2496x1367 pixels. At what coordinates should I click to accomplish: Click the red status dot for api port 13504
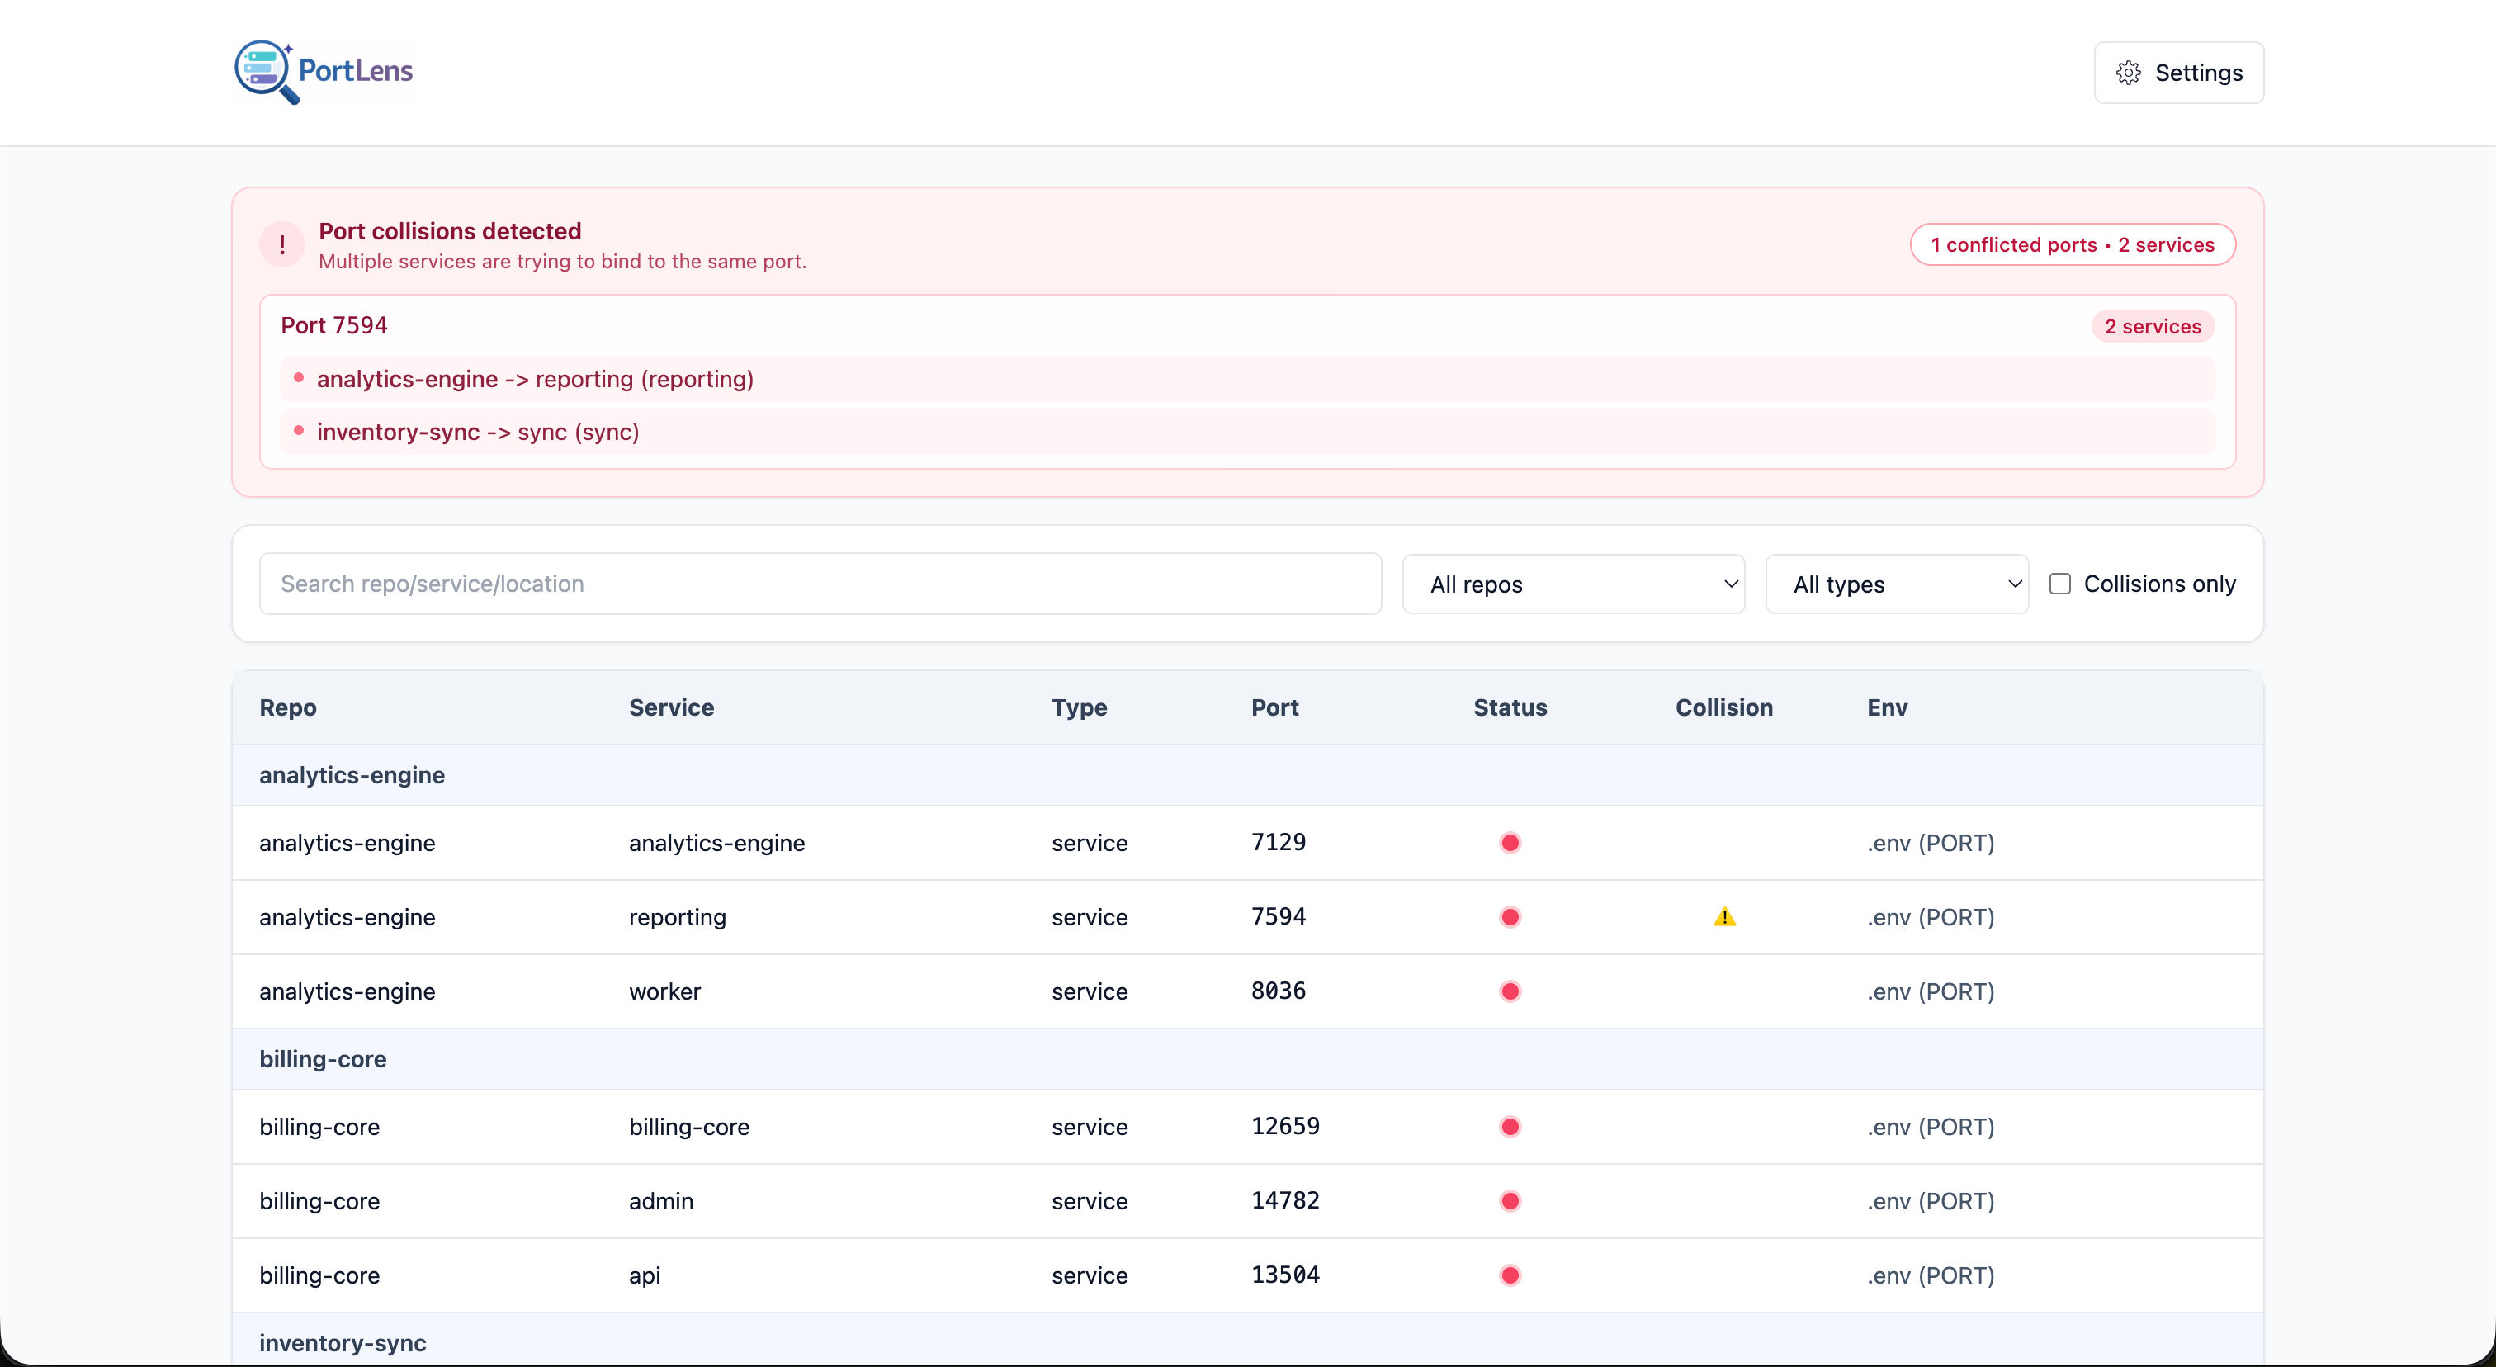tap(1510, 1276)
